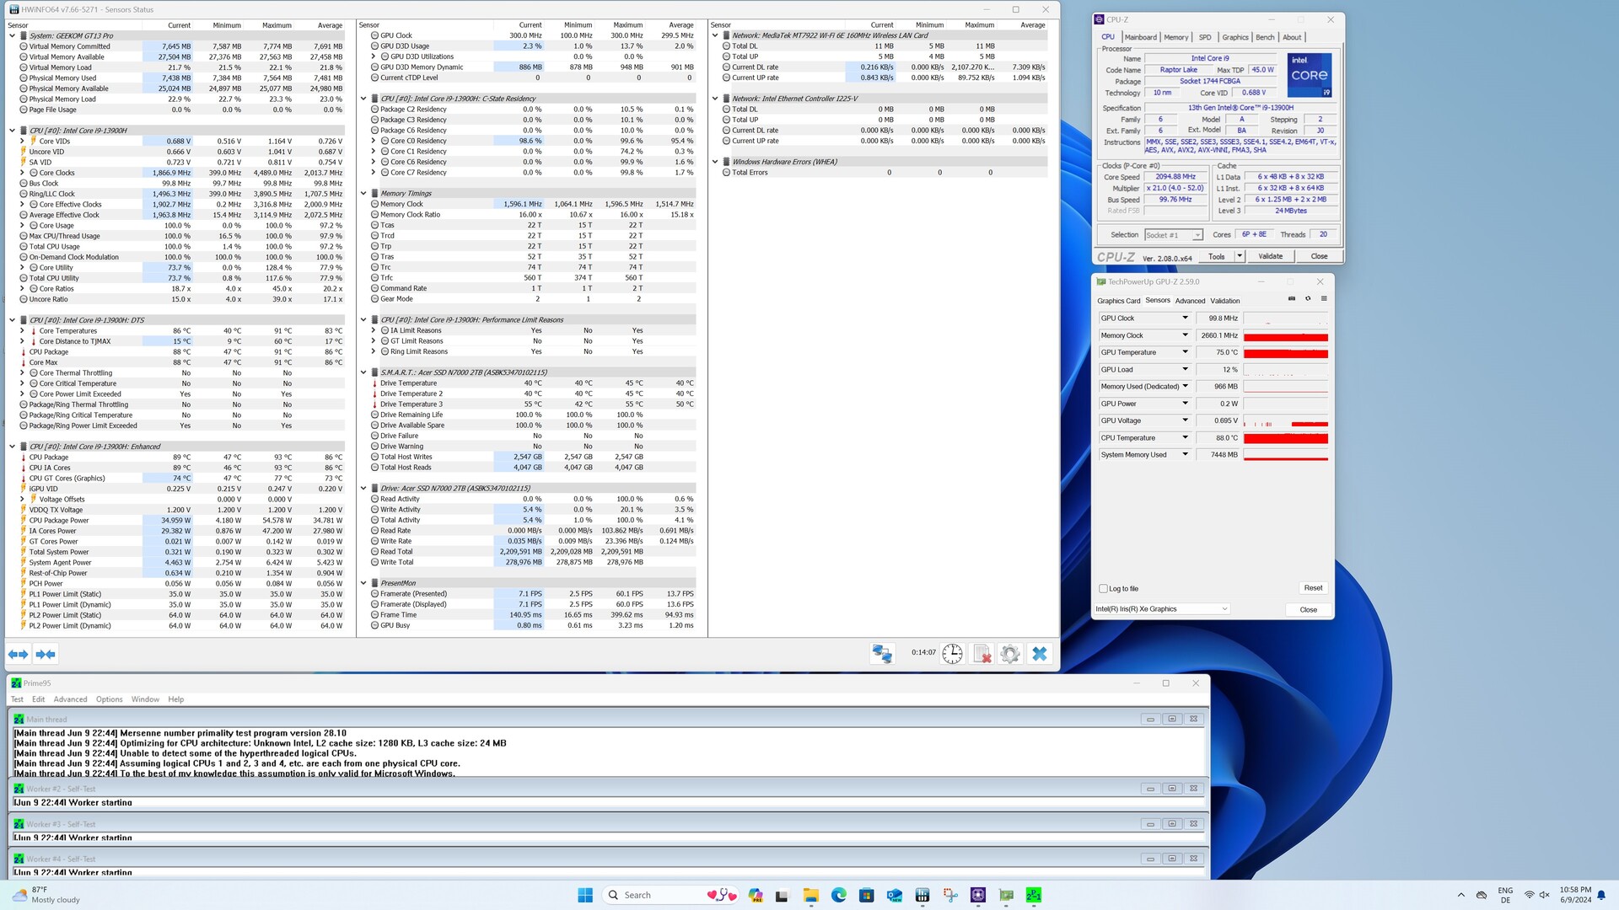The height and width of the screenshot is (910, 1619).
Task: Open Microsoft Store taskbar icon
Action: (866, 895)
